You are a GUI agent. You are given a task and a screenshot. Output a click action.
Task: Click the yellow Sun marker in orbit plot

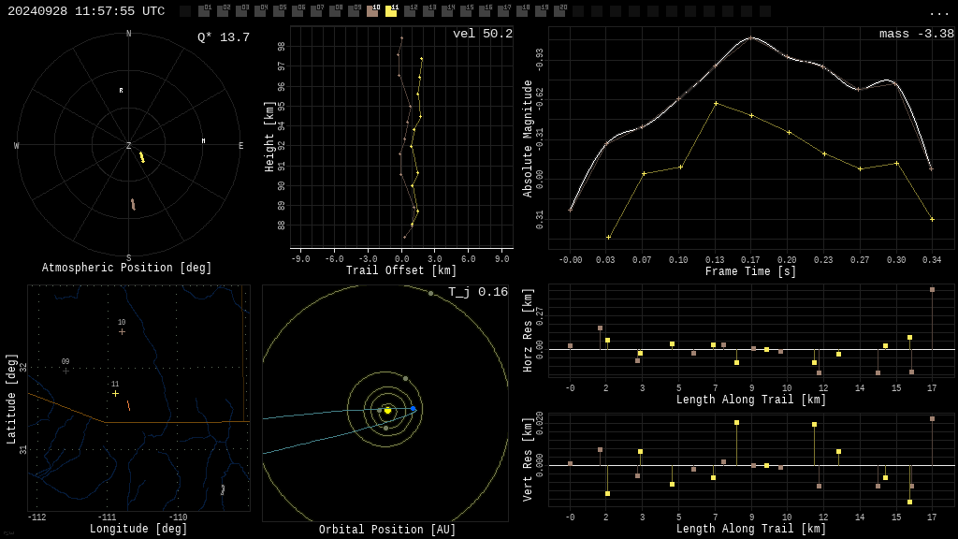pos(387,410)
